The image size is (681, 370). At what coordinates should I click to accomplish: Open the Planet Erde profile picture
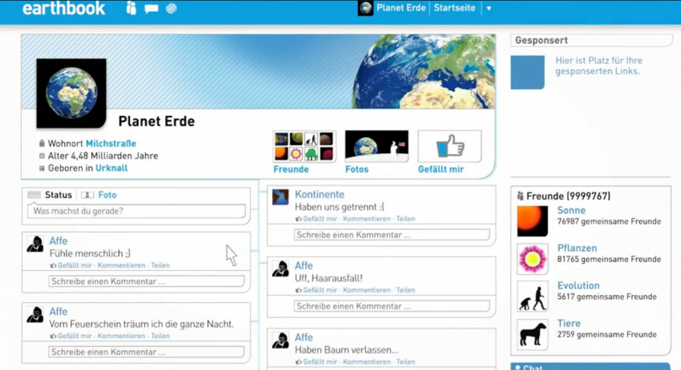pos(71,93)
